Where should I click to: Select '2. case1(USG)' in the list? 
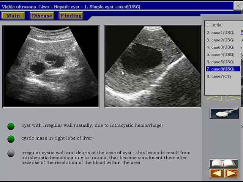(220, 33)
